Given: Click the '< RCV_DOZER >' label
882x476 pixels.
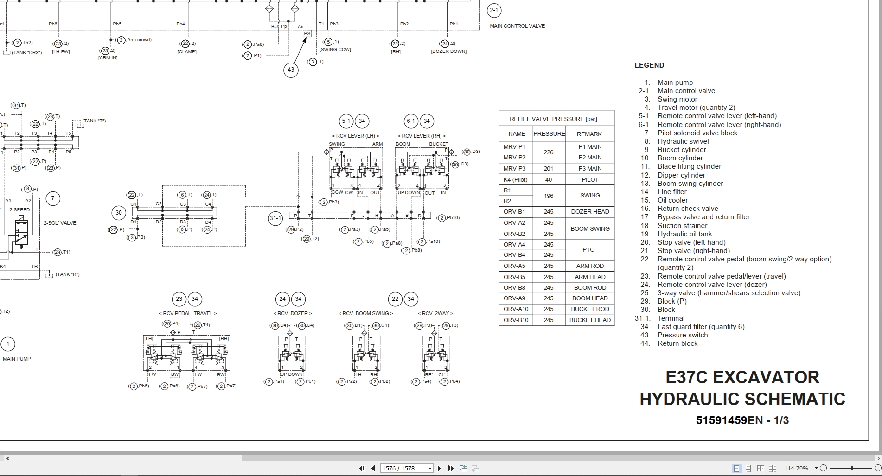Looking at the screenshot, I should [293, 313].
